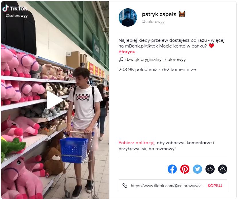
Task: Share the video on Facebook
Action: (x=172, y=169)
